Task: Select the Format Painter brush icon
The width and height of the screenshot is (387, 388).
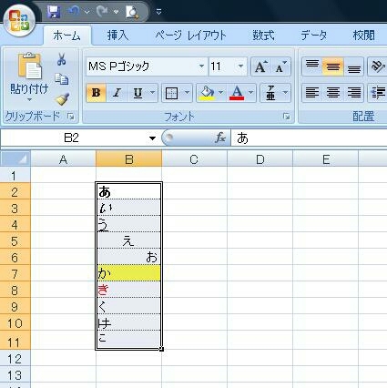Action: (62, 99)
